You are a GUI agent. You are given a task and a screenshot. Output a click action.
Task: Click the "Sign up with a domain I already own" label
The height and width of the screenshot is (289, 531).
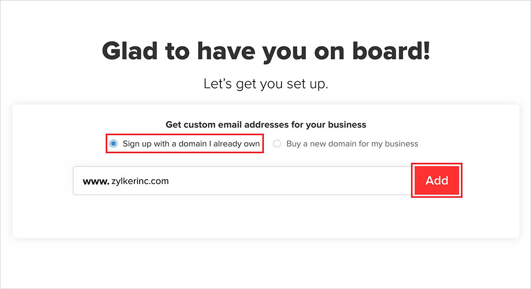coord(191,144)
